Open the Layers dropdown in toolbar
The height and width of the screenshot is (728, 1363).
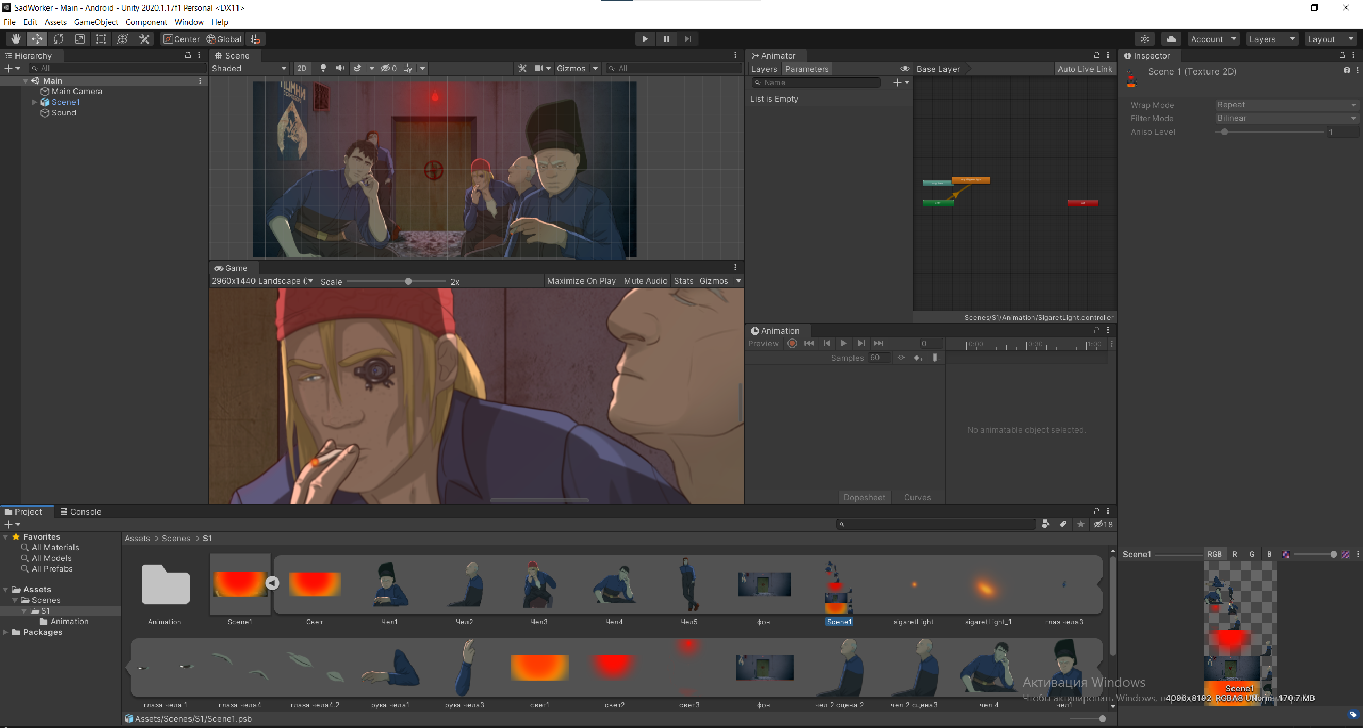(1272, 39)
